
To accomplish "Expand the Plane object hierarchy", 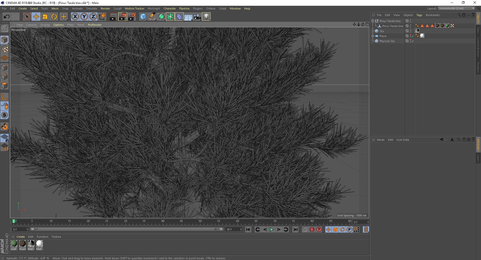I will coord(373,36).
